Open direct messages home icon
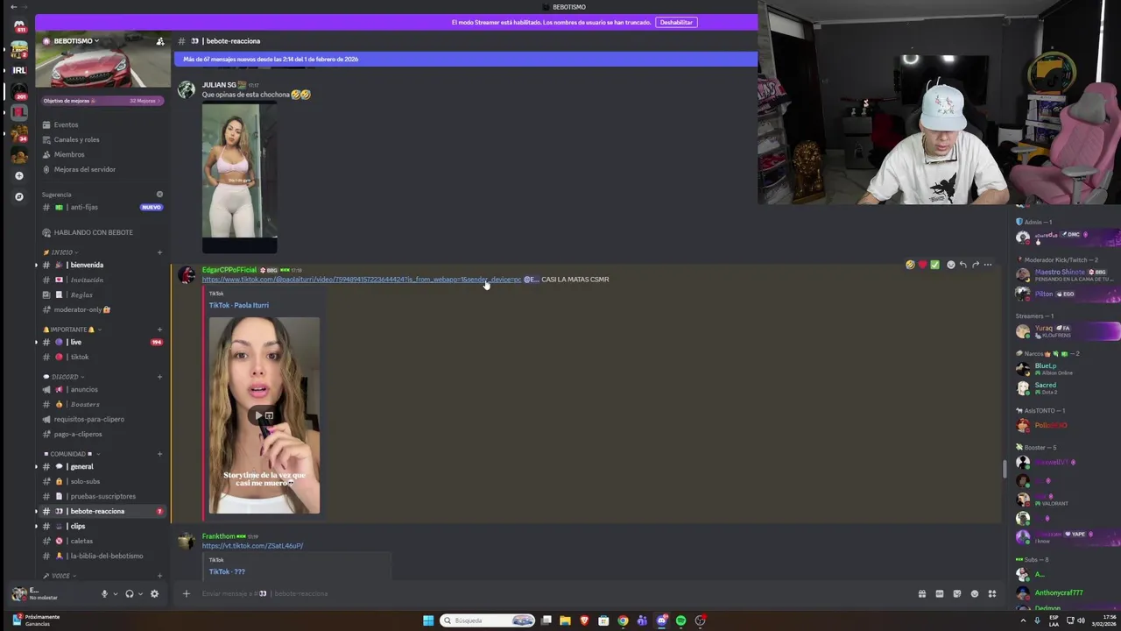This screenshot has height=631, width=1121. coord(19,27)
